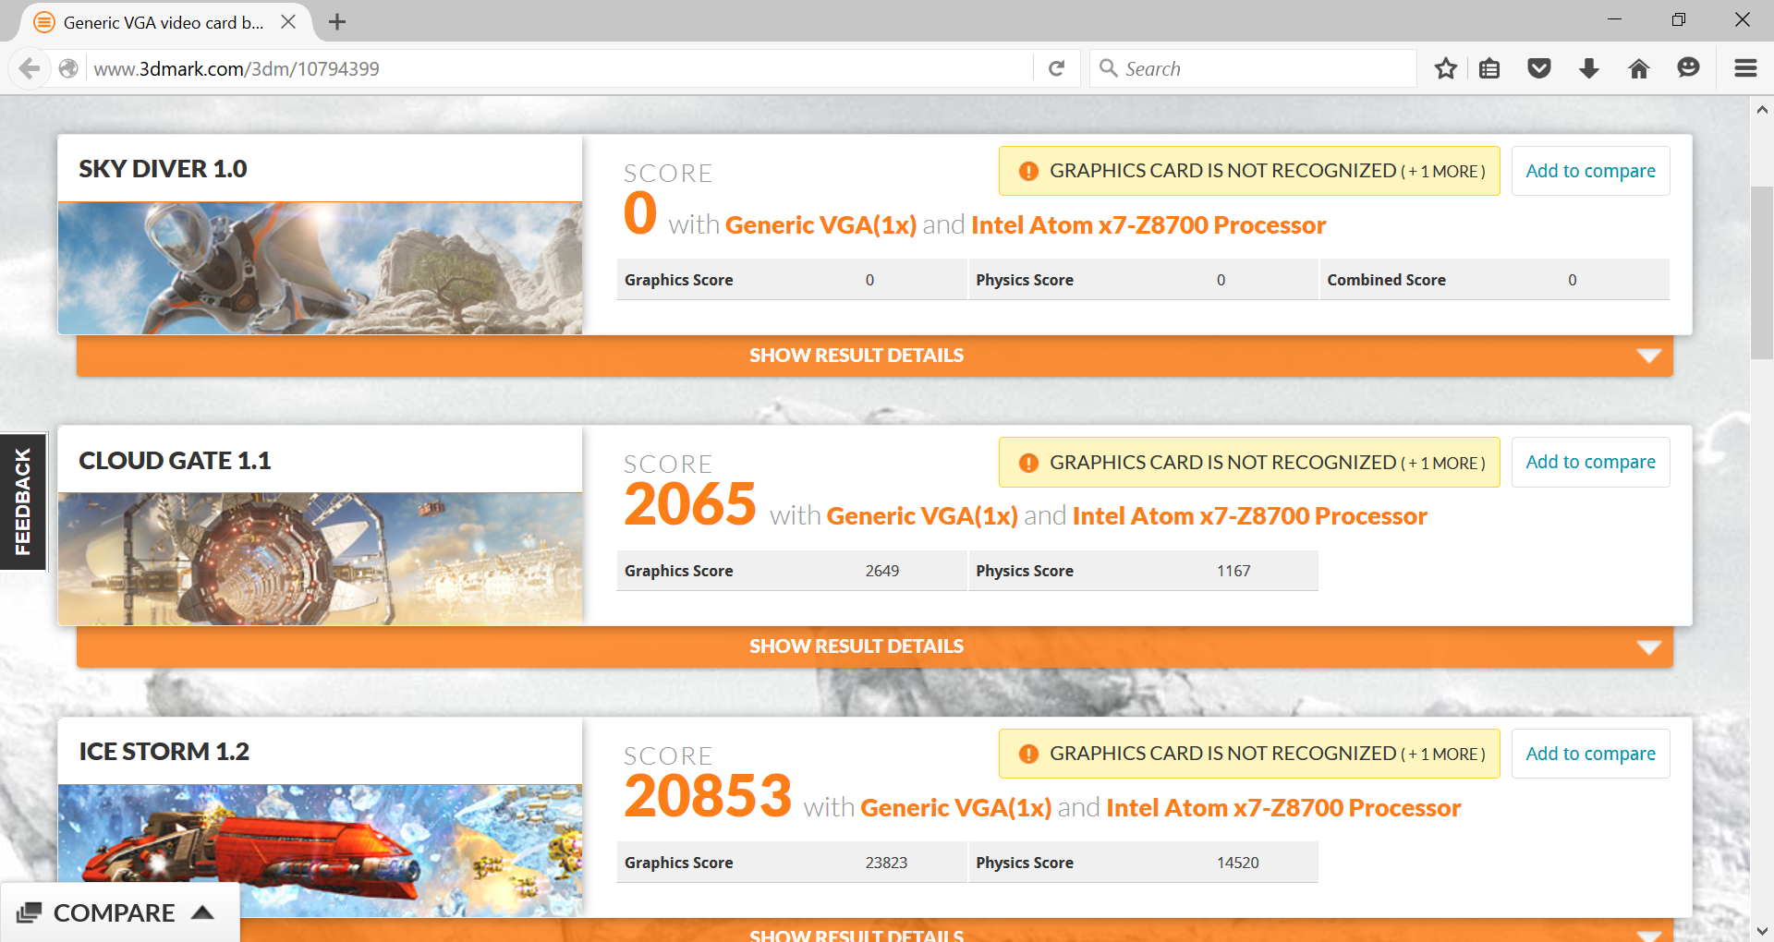Viewport: 1774px width, 942px height.
Task: Click the vertical scrollbar thumb
Action: 1762,272
